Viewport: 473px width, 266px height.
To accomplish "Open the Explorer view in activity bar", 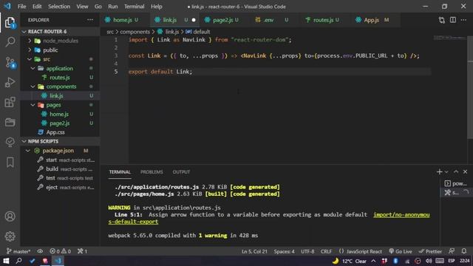I will 10,22.
